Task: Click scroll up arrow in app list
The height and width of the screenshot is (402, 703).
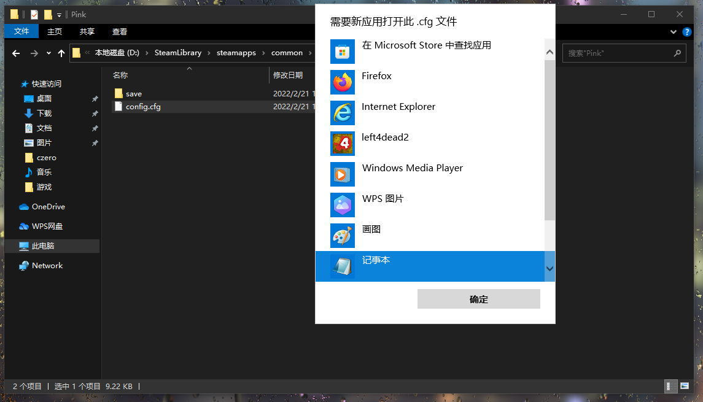Action: point(550,52)
